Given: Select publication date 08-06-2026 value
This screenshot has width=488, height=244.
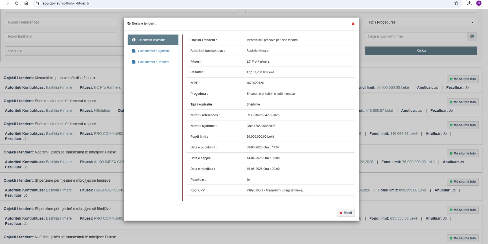Looking at the screenshot, I should point(263,147).
